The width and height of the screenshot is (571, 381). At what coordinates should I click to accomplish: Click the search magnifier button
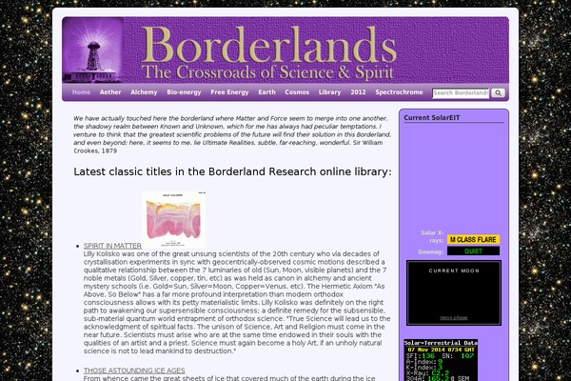tap(498, 92)
